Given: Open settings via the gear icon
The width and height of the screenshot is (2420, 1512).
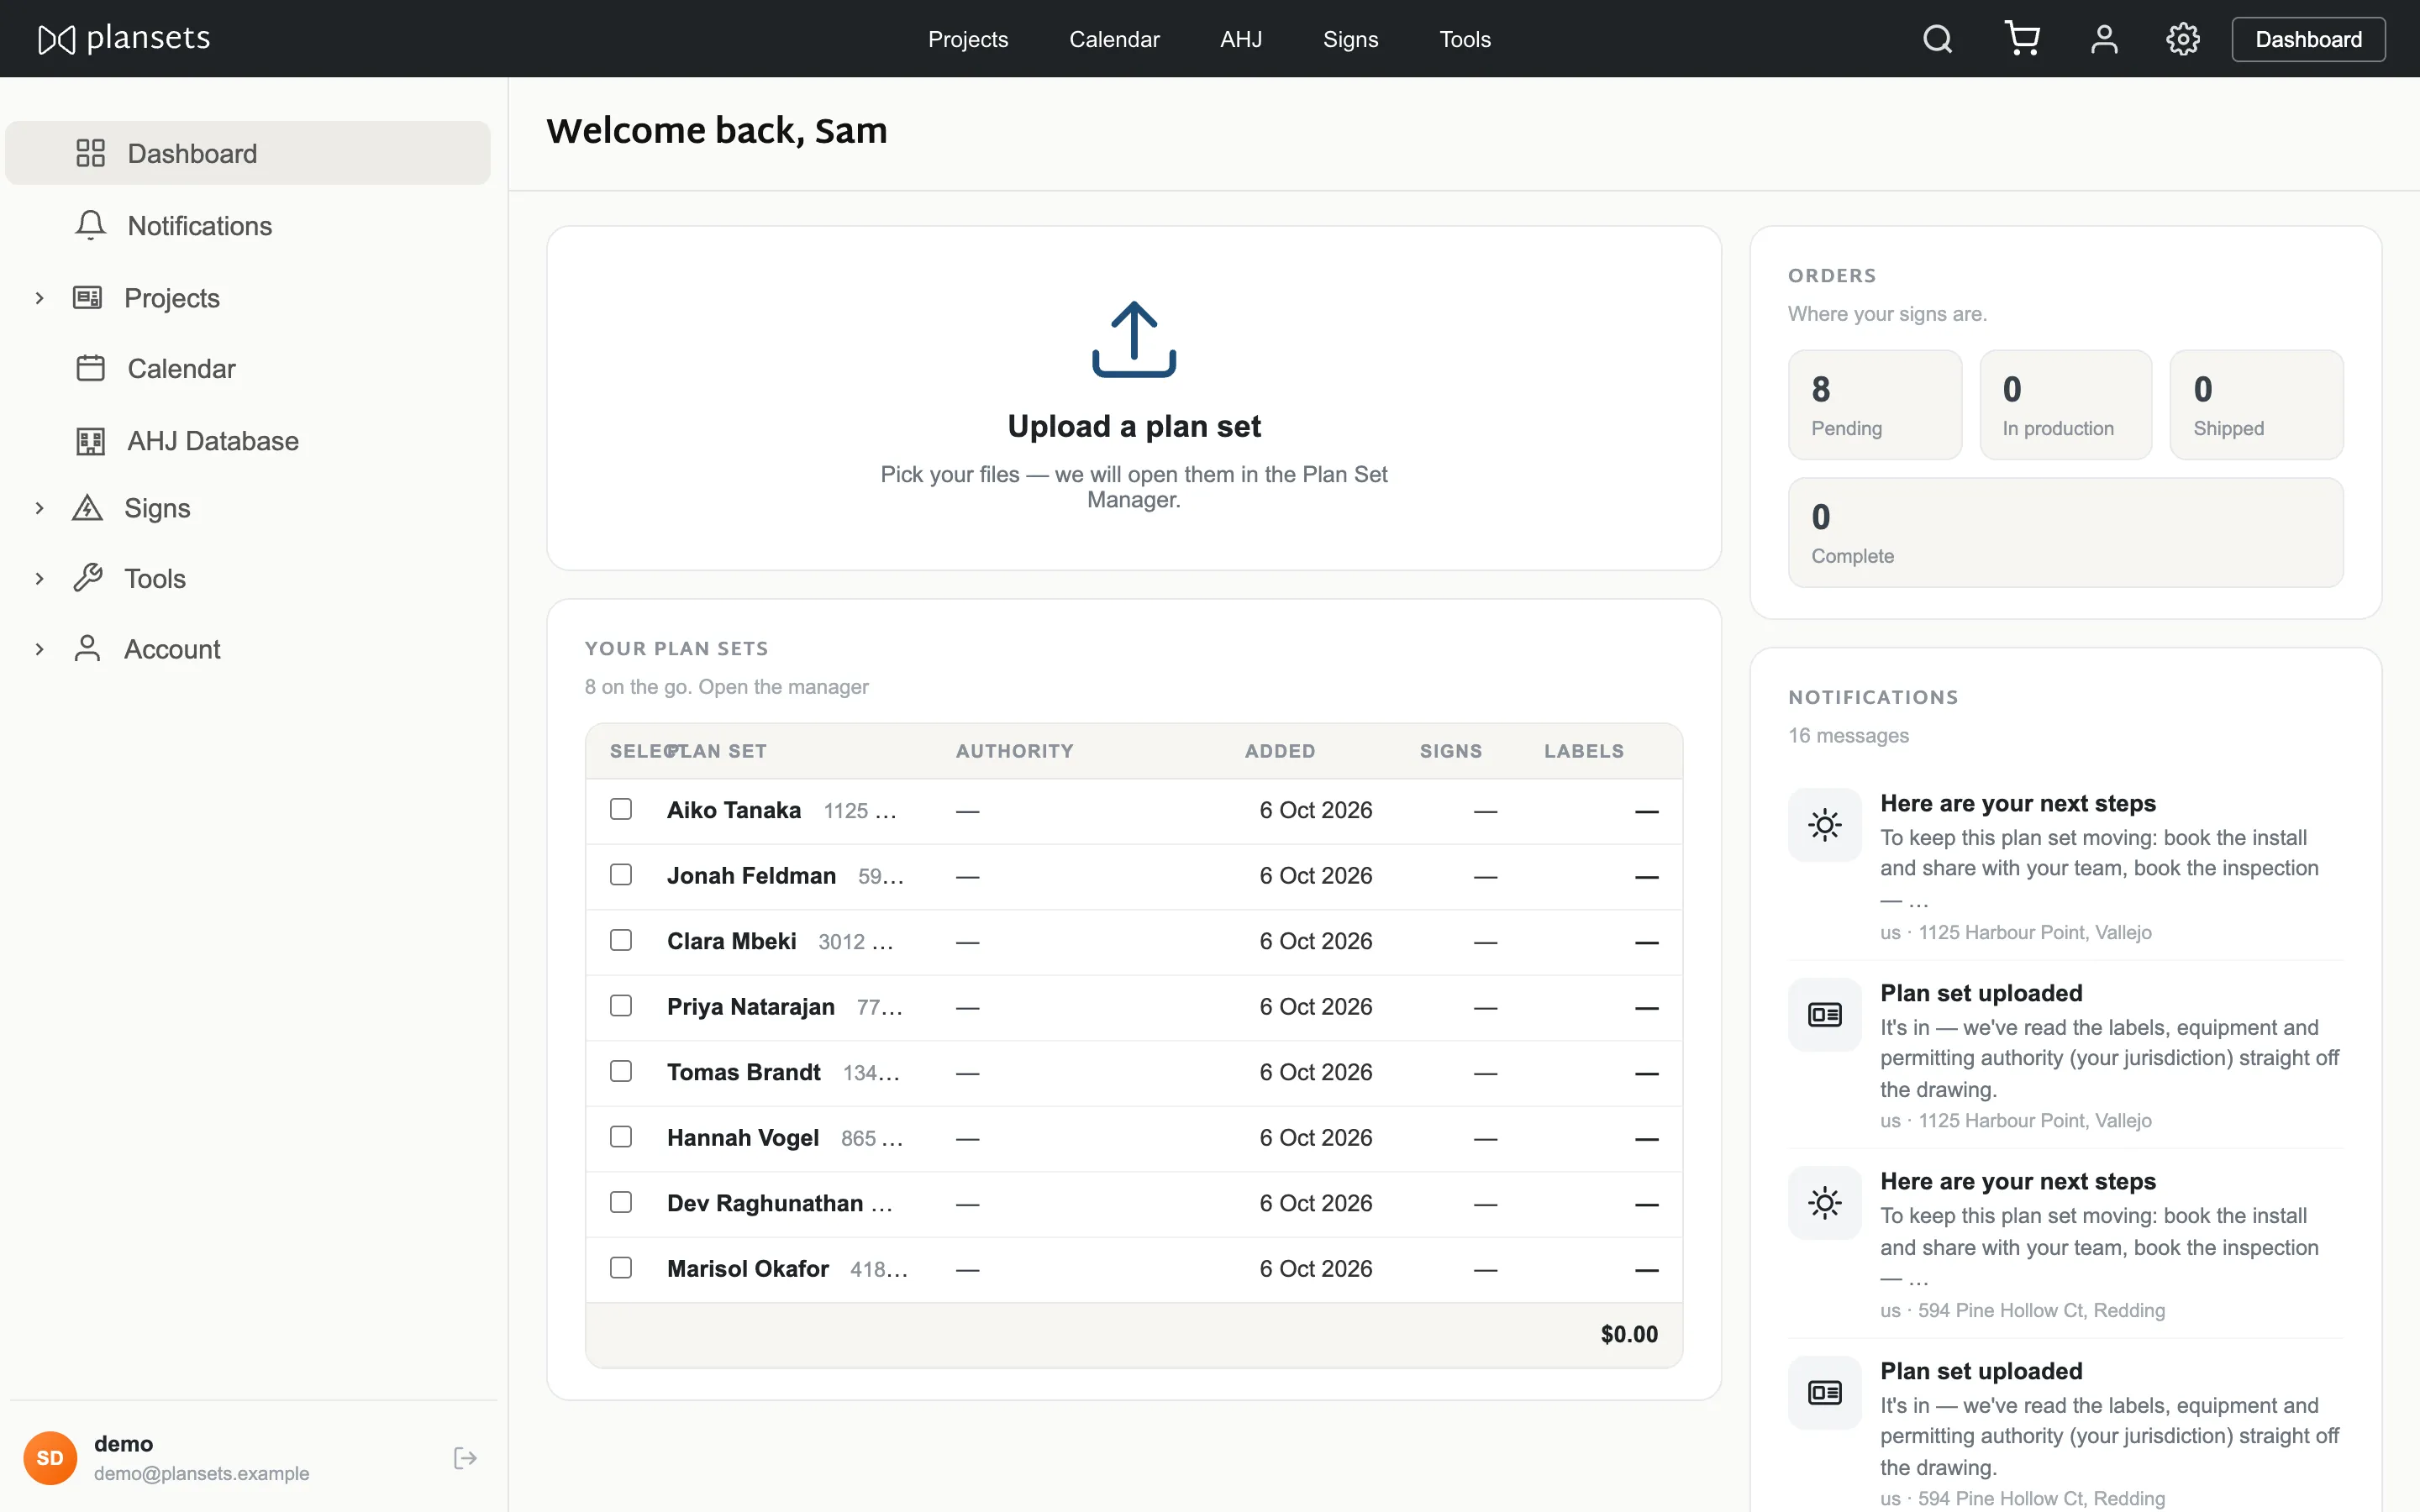Looking at the screenshot, I should [2182, 39].
